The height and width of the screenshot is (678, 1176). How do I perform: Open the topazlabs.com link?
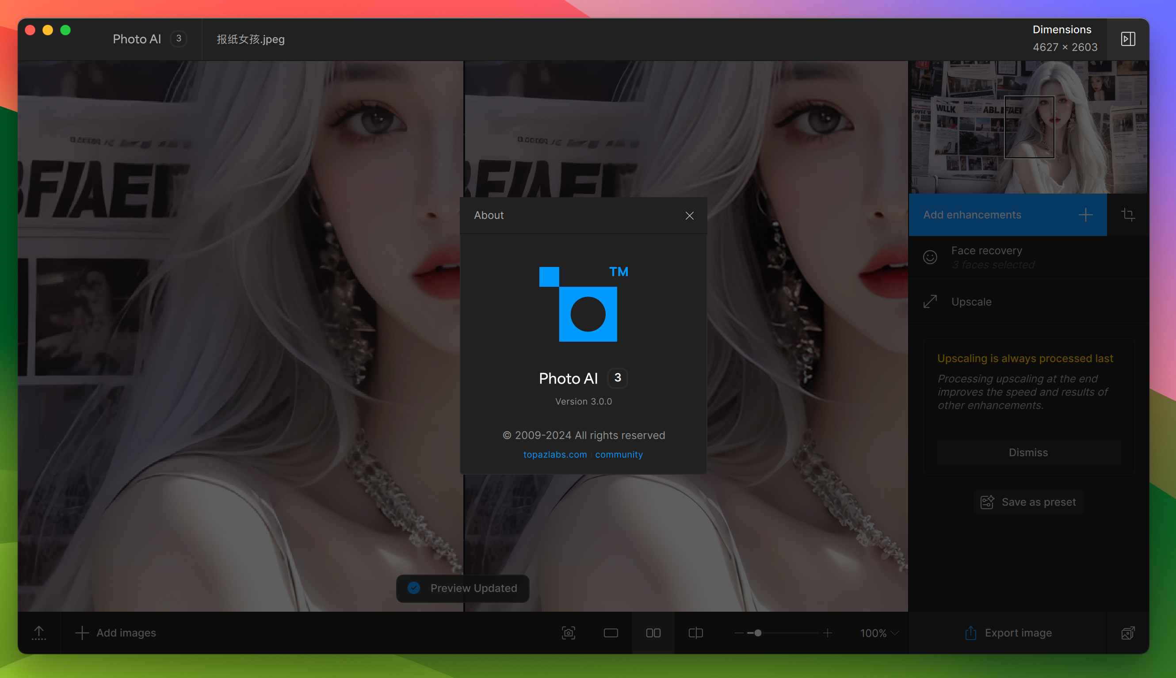[x=555, y=454]
